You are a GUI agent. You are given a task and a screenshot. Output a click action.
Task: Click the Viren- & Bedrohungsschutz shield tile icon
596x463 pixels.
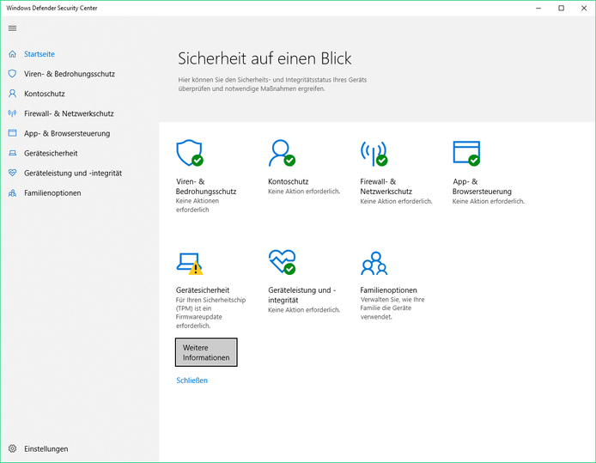(x=189, y=153)
